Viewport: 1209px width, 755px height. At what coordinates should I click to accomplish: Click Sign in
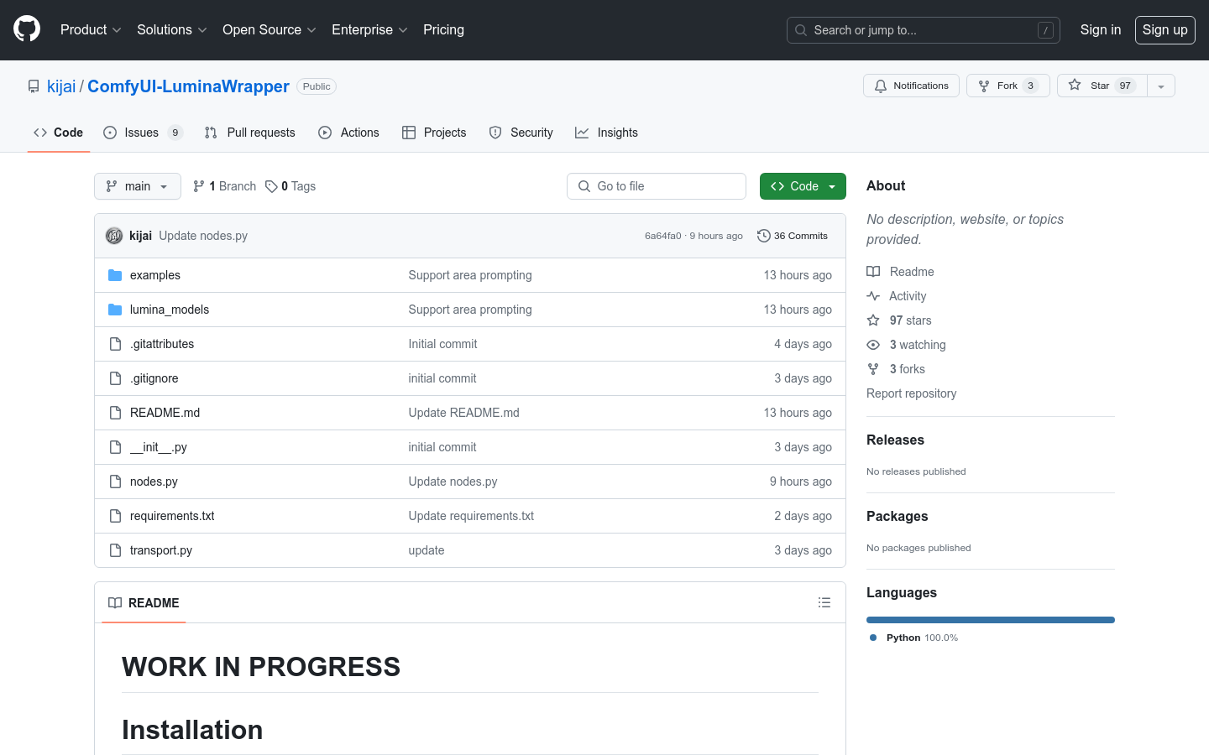coord(1100,29)
